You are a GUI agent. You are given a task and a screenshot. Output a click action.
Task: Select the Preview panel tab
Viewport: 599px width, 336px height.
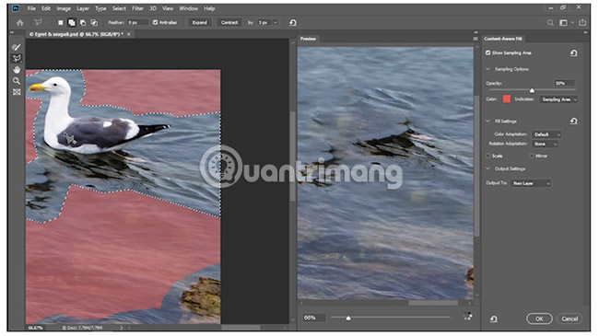coord(308,39)
